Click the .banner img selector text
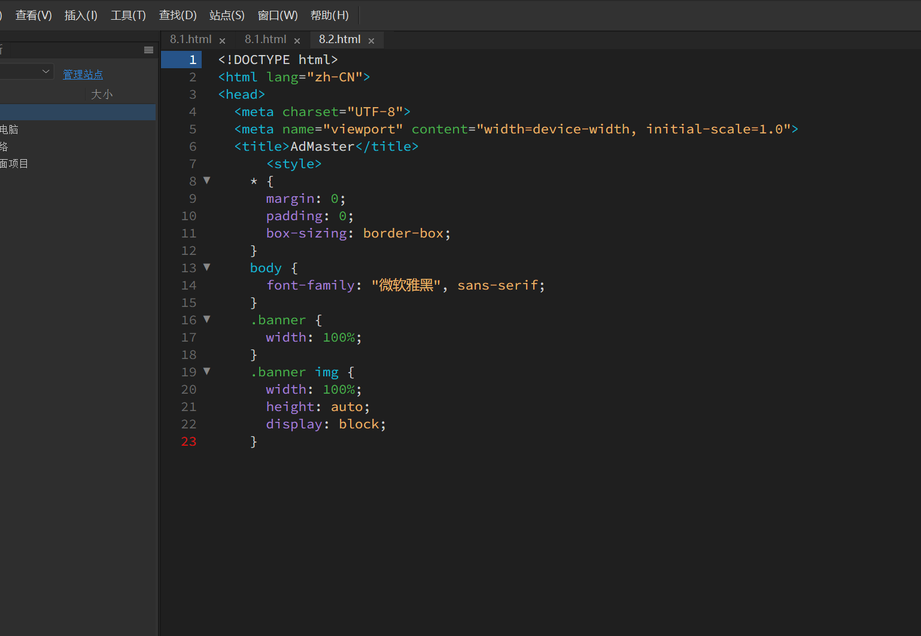The image size is (921, 636). (294, 372)
